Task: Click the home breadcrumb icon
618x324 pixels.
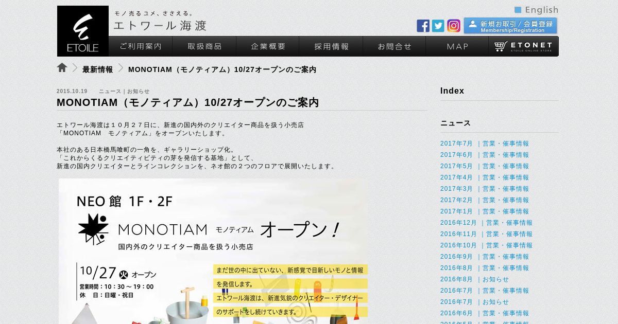Action: pos(62,68)
